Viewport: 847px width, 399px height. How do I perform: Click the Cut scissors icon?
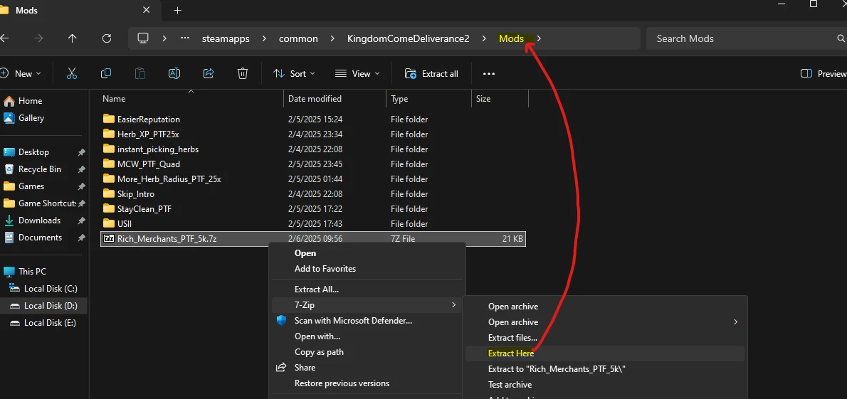(x=72, y=73)
